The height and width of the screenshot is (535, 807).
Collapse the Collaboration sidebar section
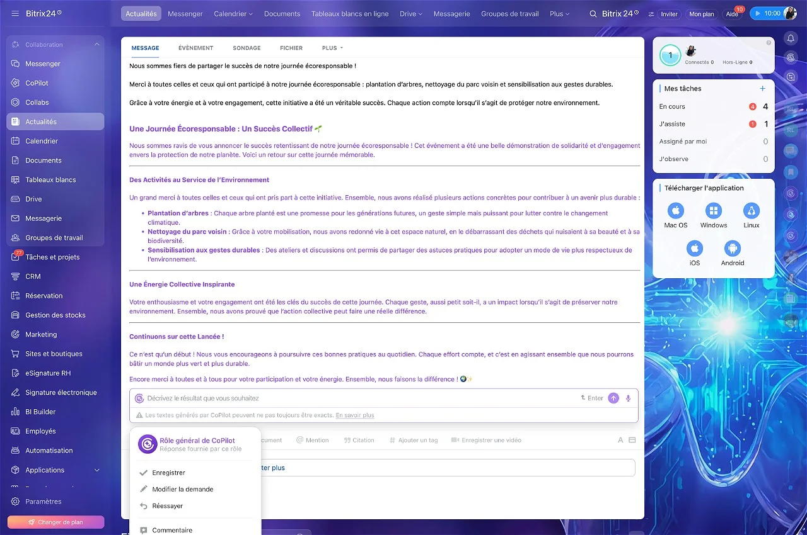tap(96, 45)
